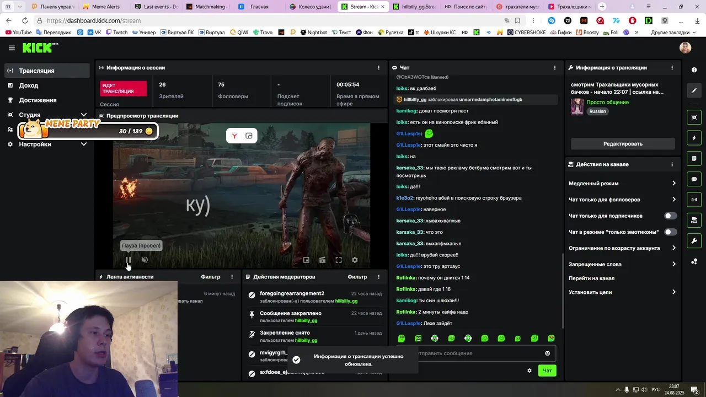Image resolution: width=706 pixels, height=397 pixels.
Task: Click three-dots cluster icon at sidebar bottom
Action: pyautogui.click(x=694, y=261)
